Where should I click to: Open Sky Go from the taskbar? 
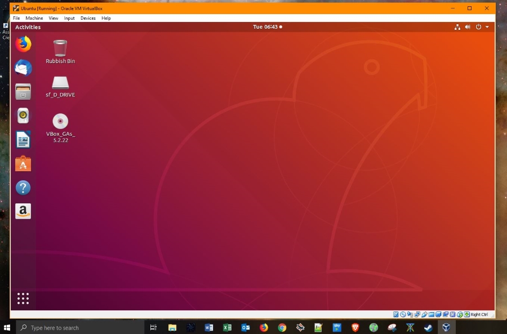coord(337,328)
